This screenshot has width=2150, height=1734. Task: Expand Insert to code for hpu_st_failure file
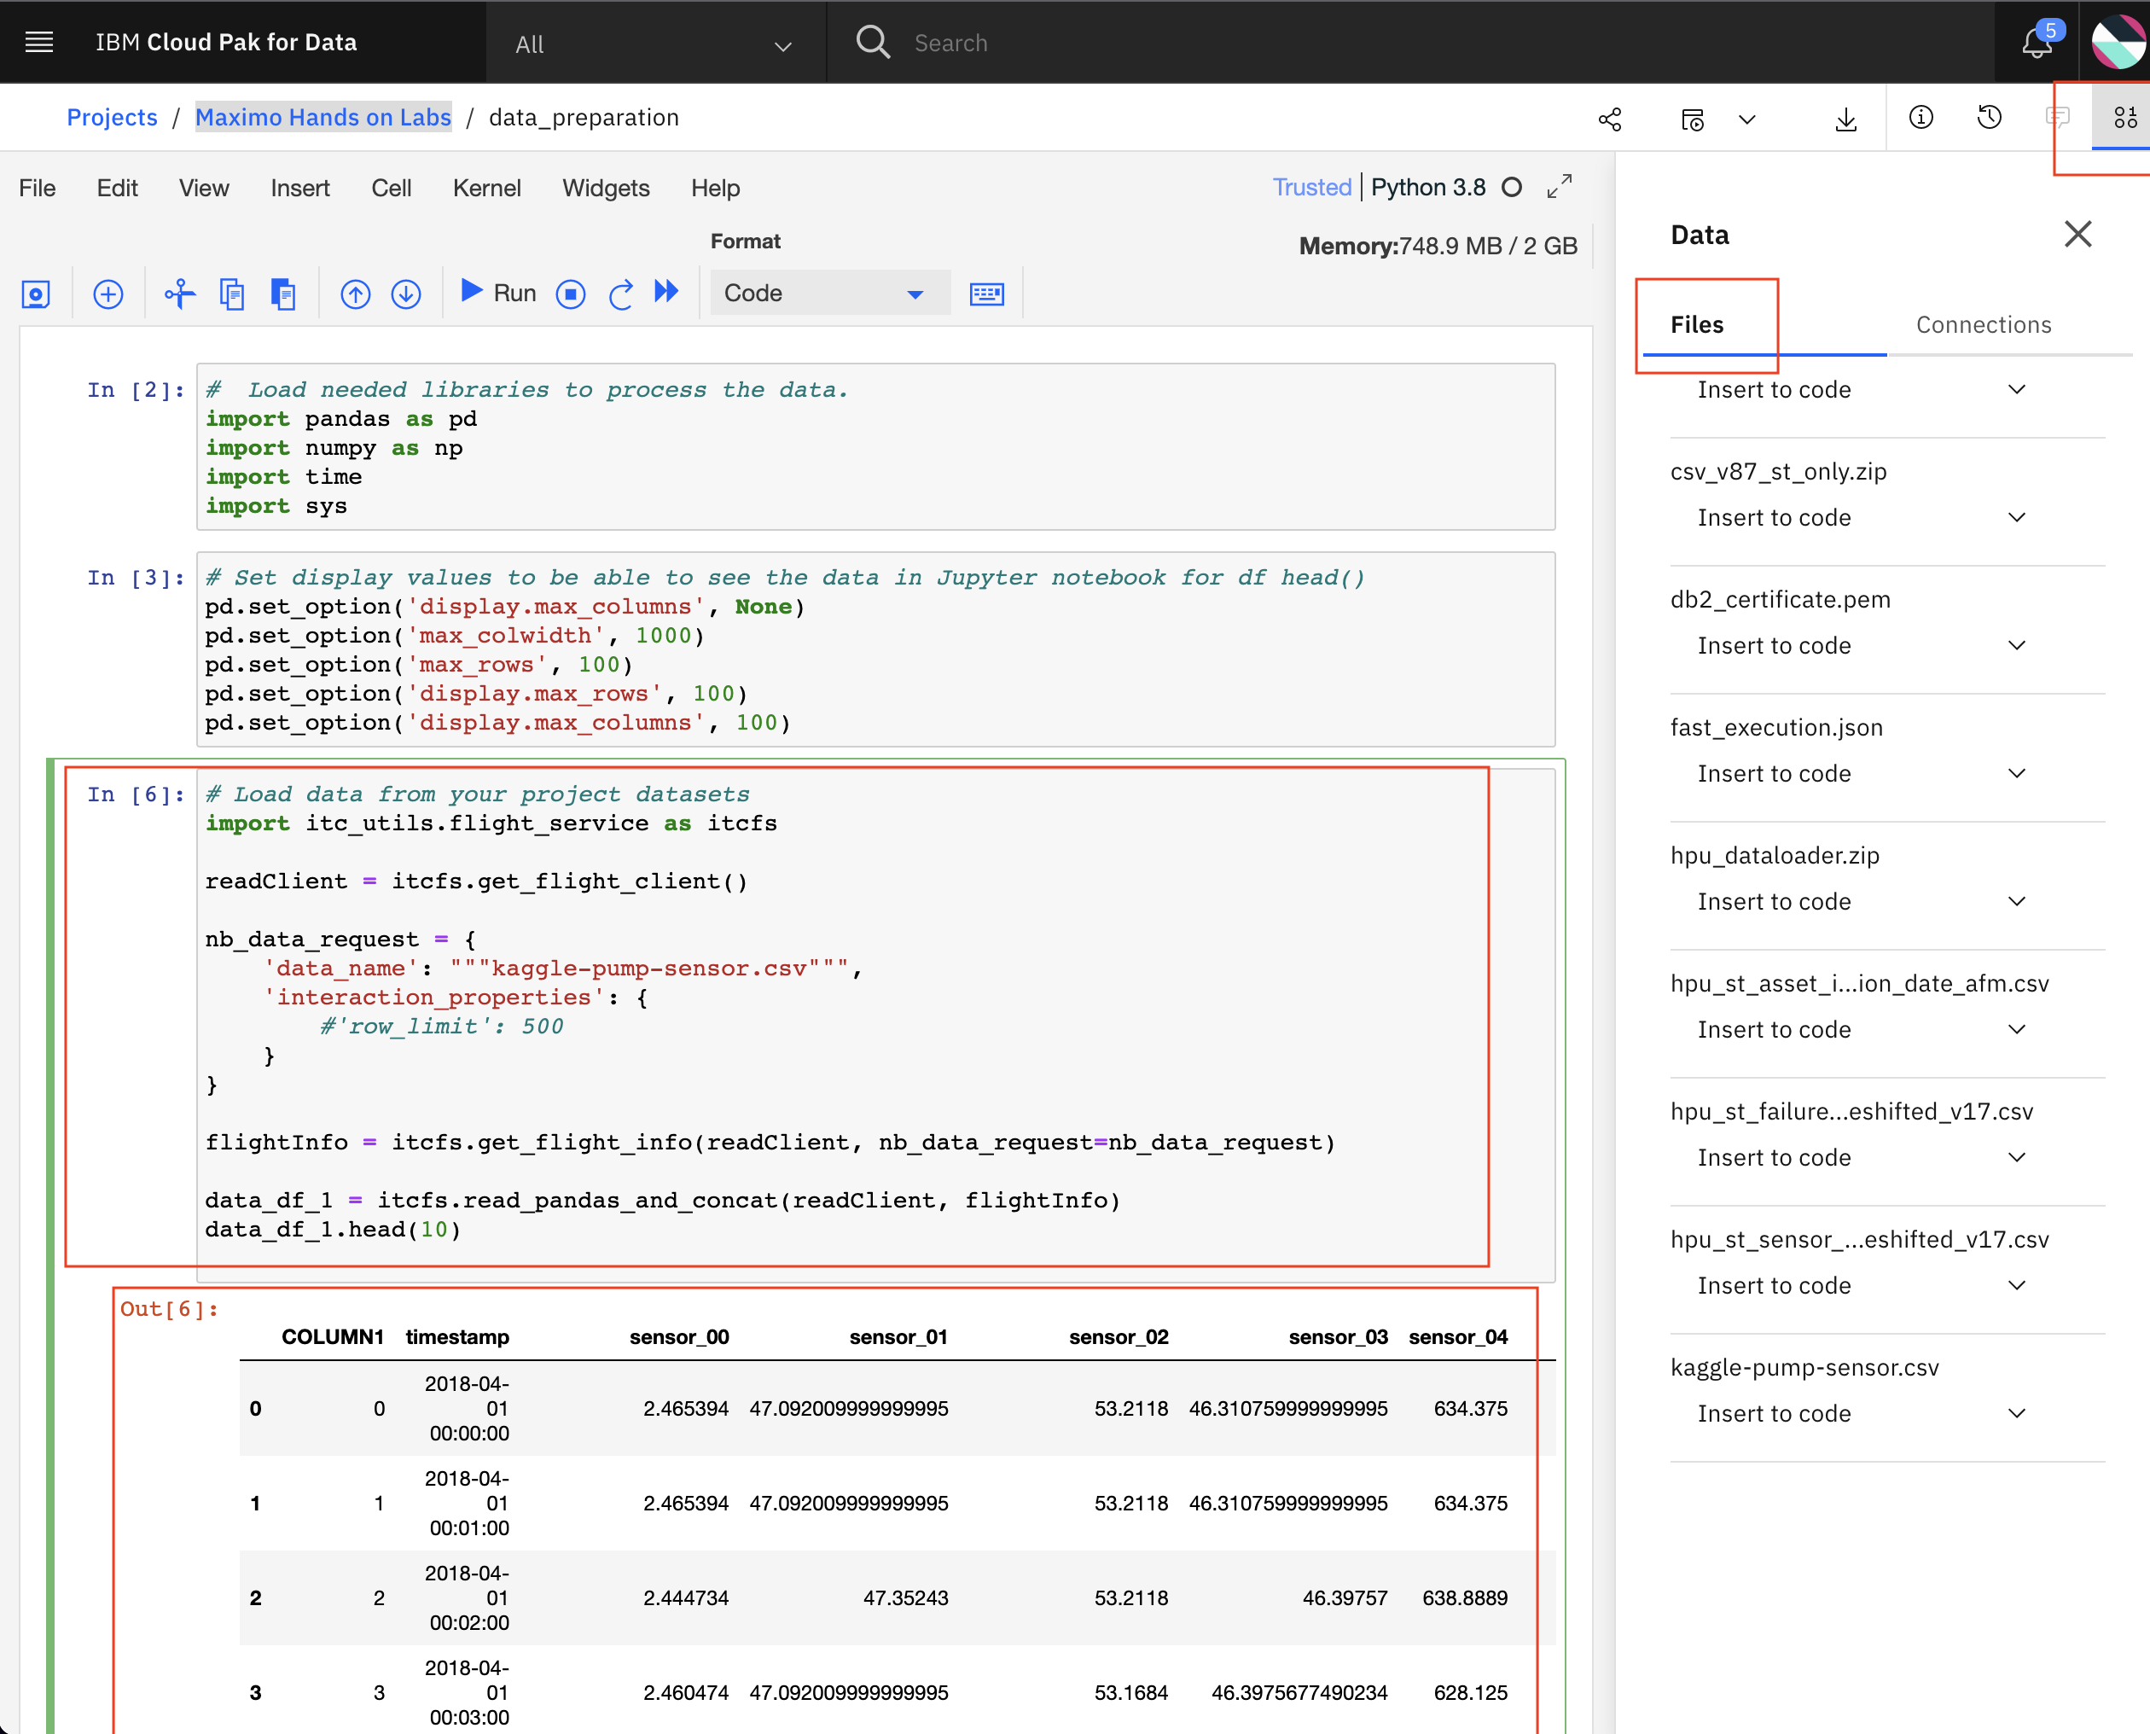click(2015, 1157)
